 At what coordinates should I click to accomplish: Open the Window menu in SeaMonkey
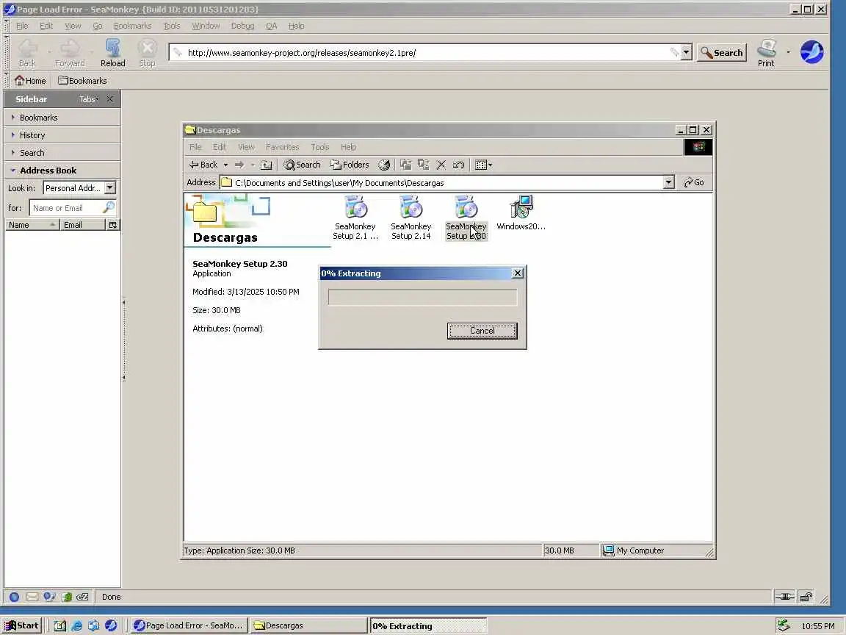click(x=206, y=26)
